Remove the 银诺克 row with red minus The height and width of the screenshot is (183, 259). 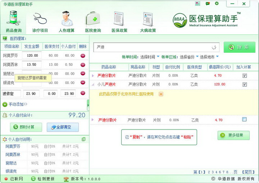83,83
